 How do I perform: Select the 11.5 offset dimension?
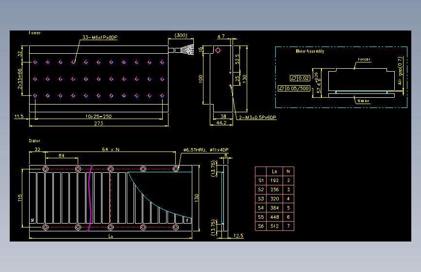(19, 117)
